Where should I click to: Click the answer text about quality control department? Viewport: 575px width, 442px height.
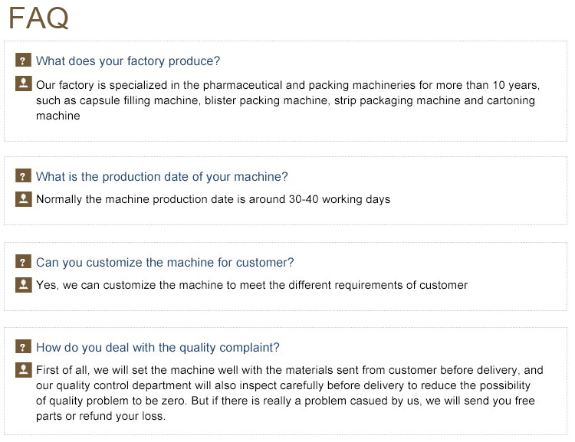(283, 386)
